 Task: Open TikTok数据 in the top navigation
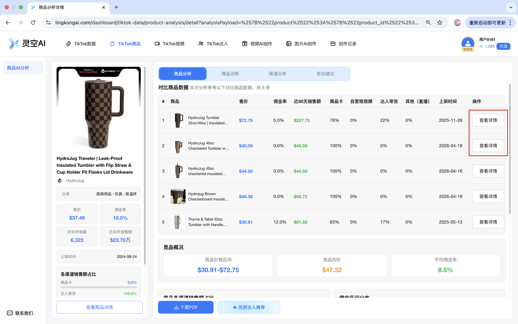point(81,44)
